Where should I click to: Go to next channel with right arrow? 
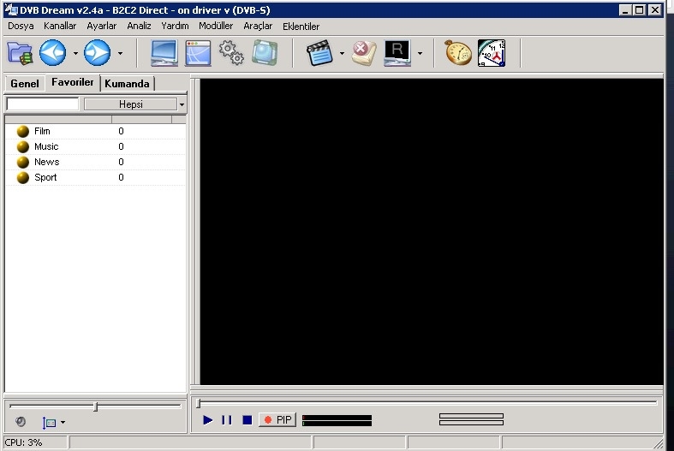97,53
